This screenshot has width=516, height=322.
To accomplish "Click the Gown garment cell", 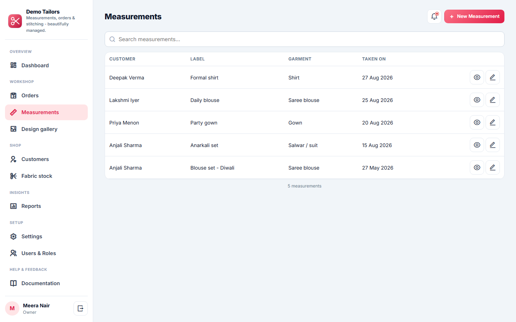I will 295,123.
